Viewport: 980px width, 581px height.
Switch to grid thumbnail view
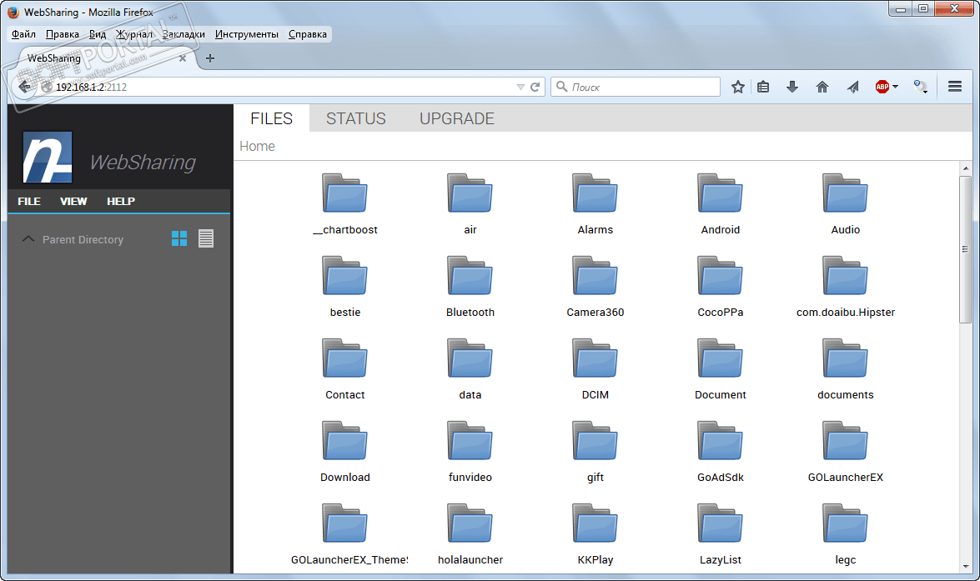(x=179, y=238)
